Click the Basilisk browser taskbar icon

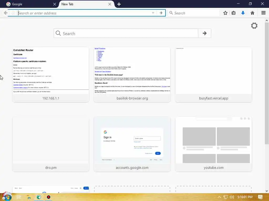pyautogui.click(x=39, y=197)
